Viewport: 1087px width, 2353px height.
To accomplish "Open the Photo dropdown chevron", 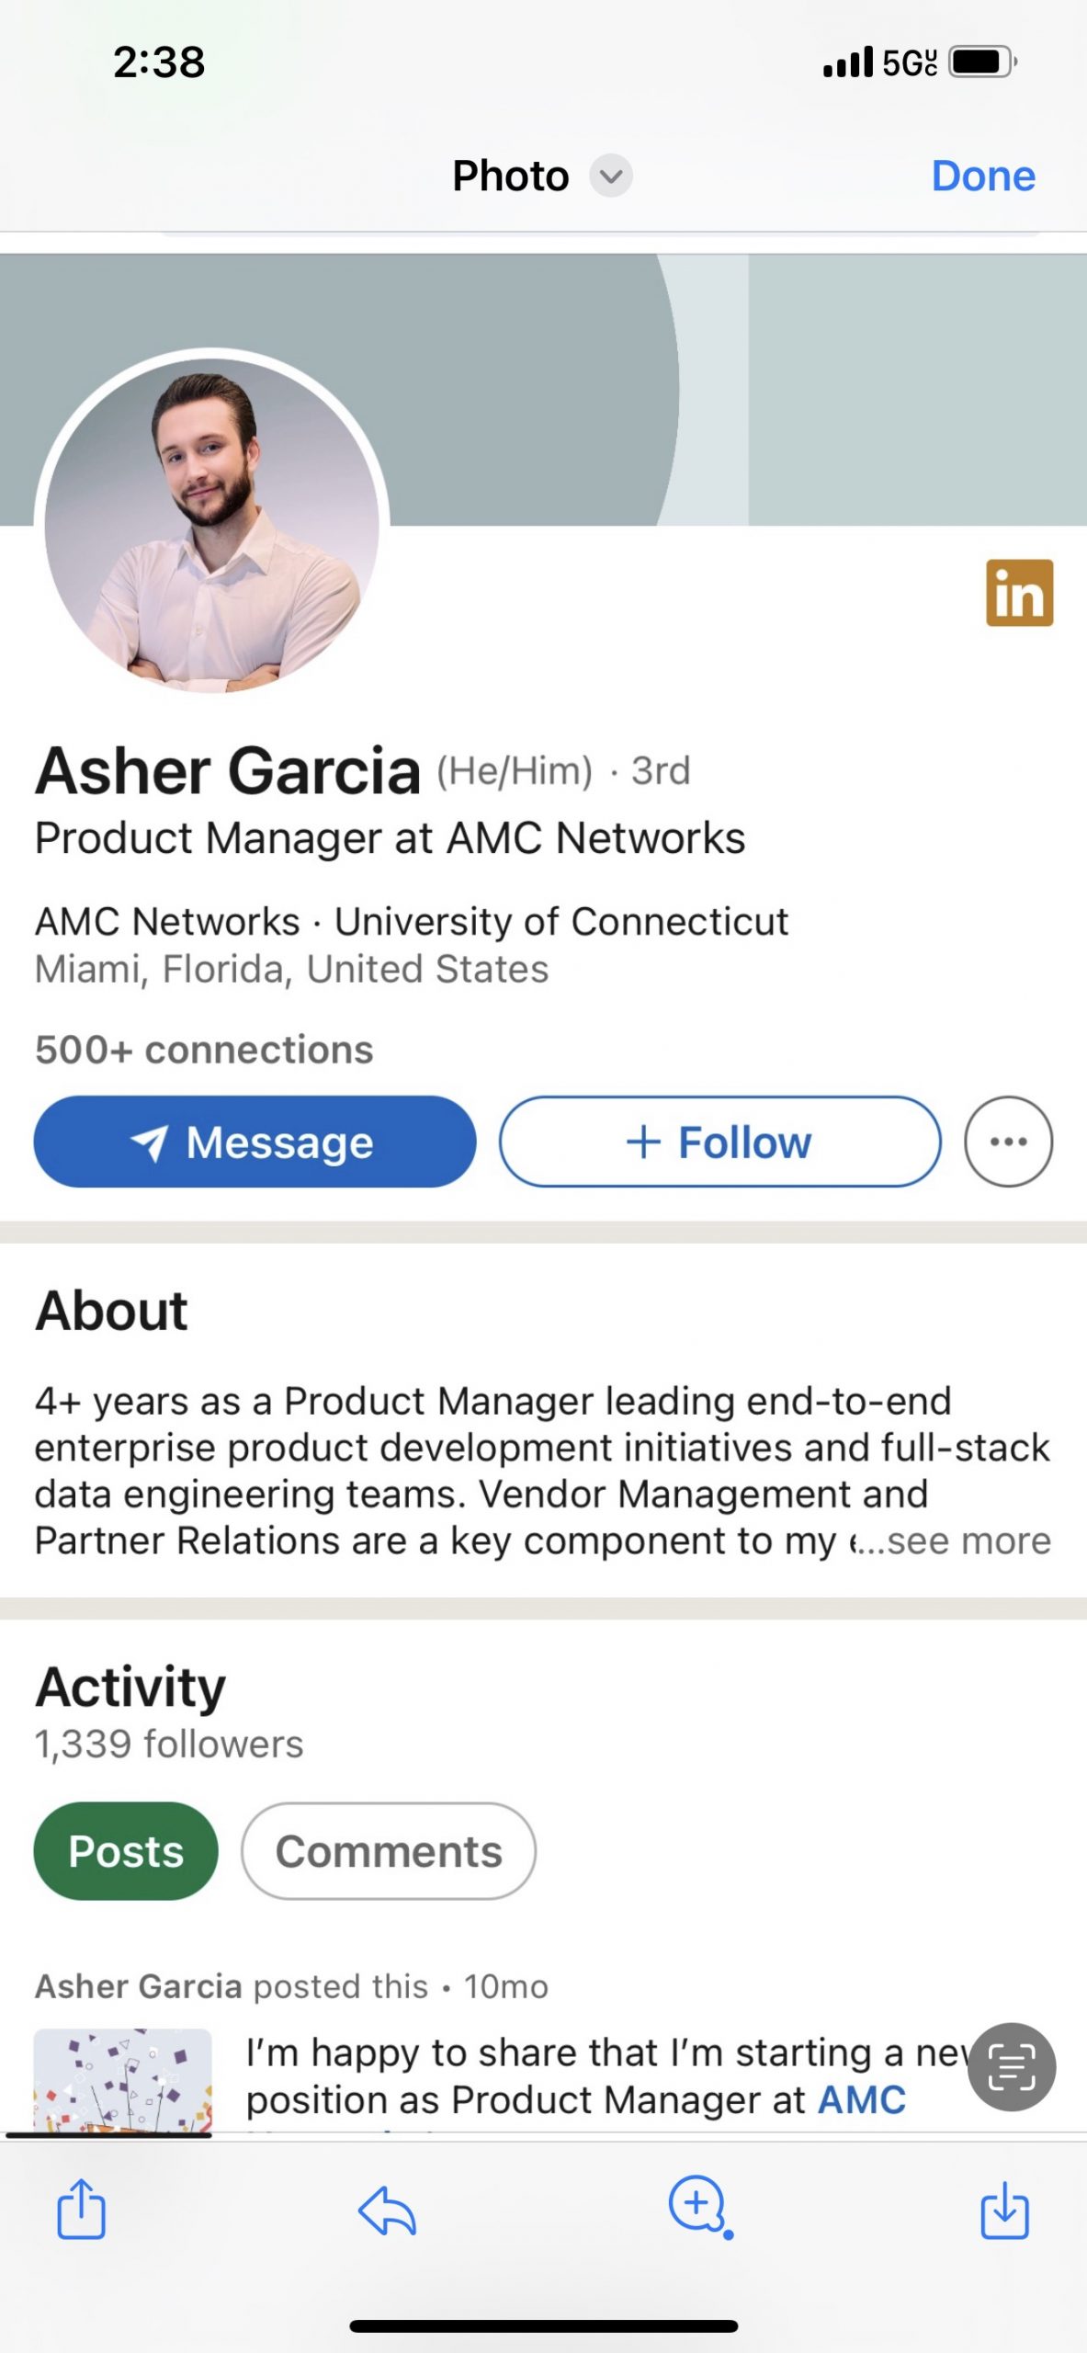I will (x=611, y=176).
